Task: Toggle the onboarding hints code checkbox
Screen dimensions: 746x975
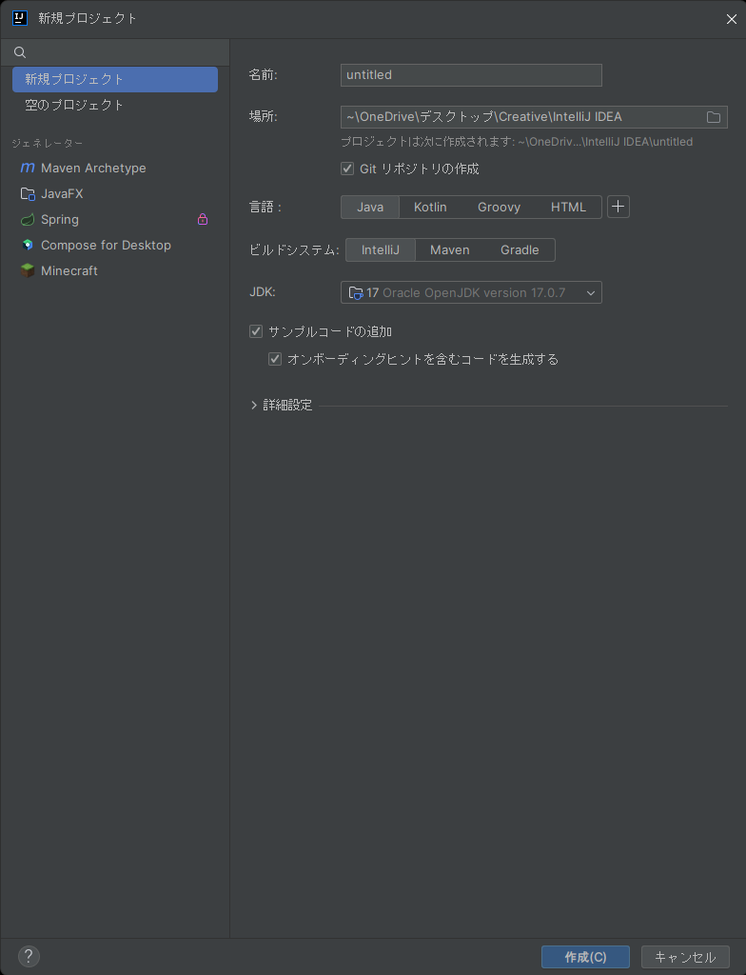Action: (275, 359)
